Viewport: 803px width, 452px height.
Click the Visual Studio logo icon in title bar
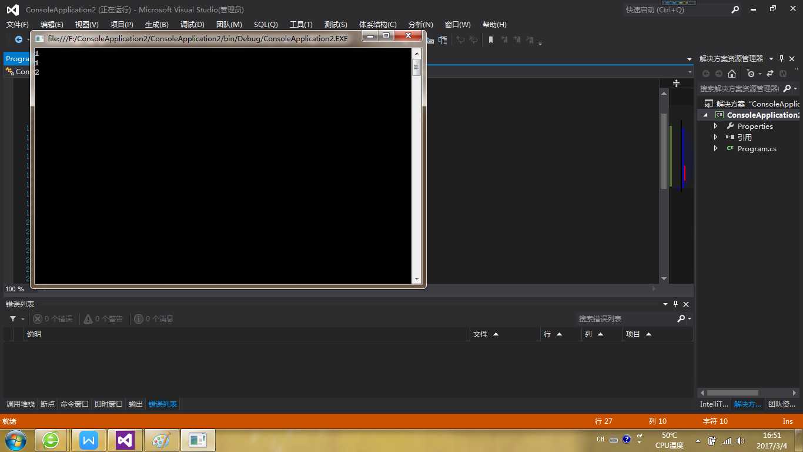point(12,9)
